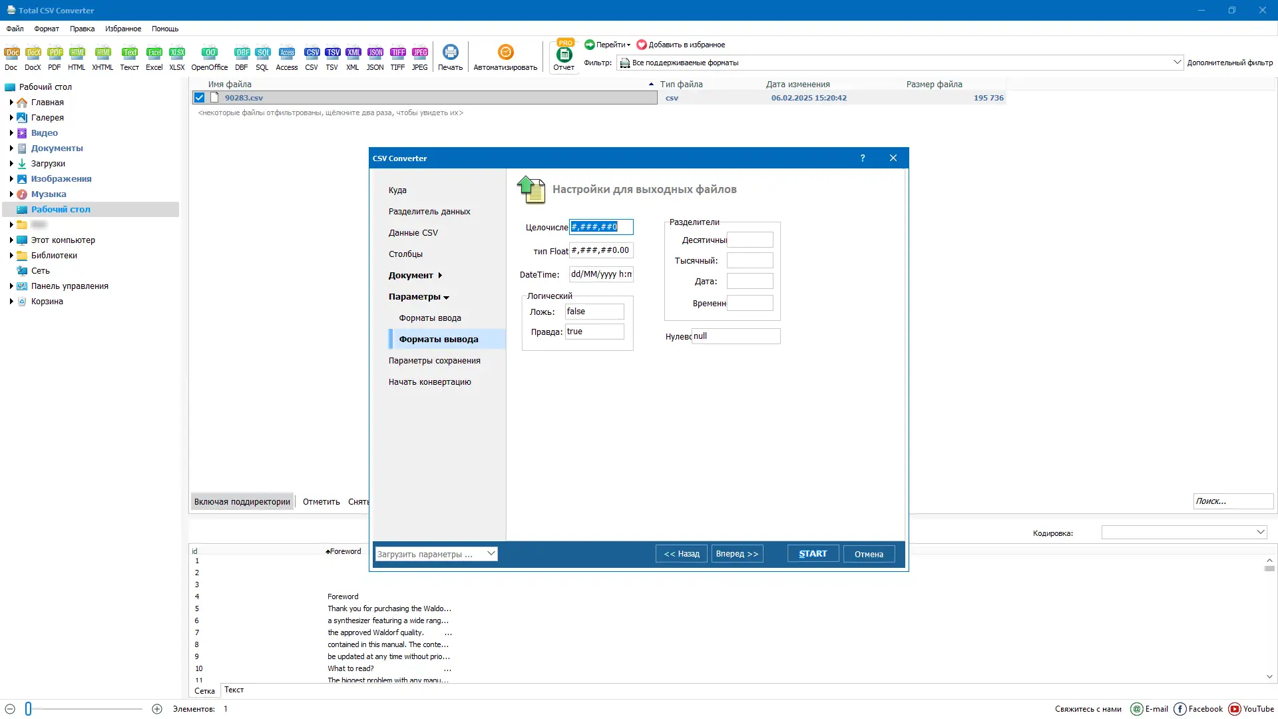Choose TIFF as target format
Image resolution: width=1278 pixels, height=719 pixels.
pos(397,57)
